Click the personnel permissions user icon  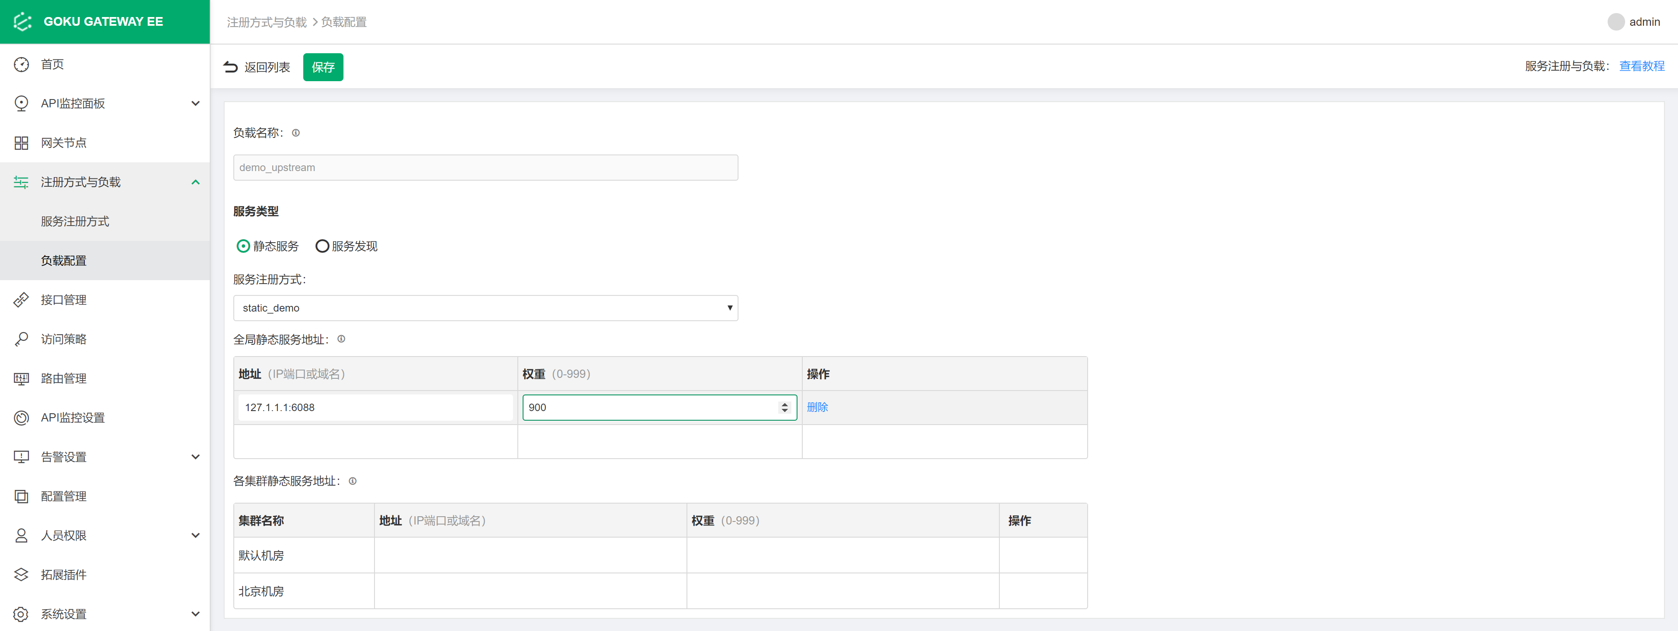tap(21, 535)
